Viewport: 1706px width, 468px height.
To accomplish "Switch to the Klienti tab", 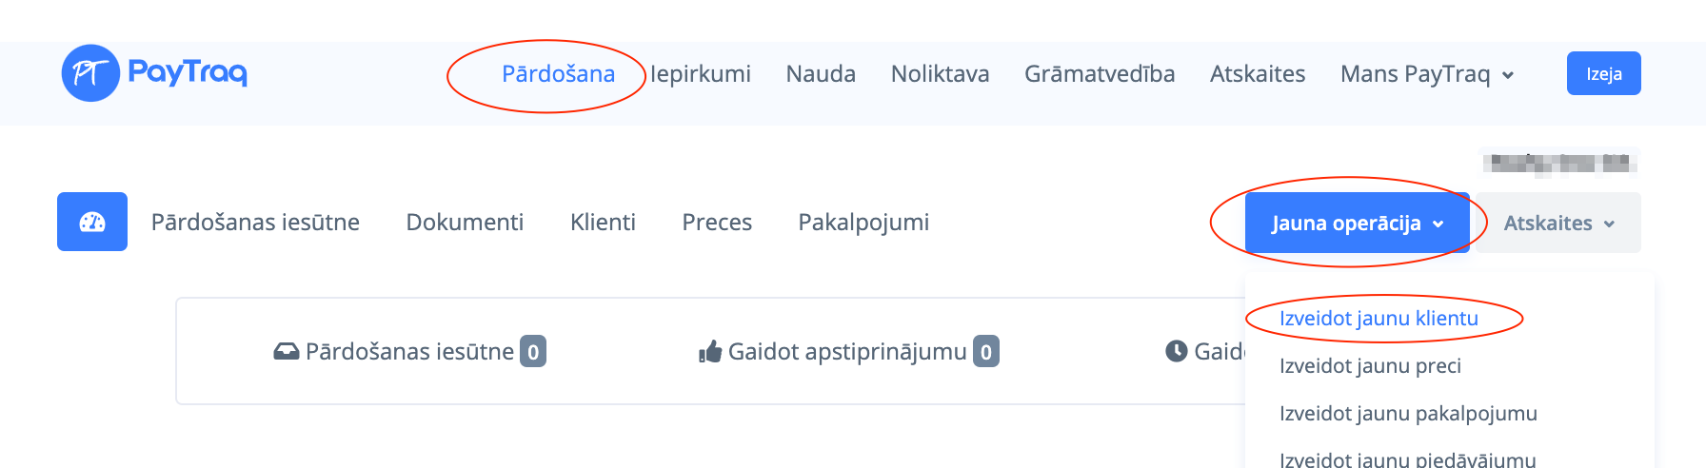I will [603, 223].
